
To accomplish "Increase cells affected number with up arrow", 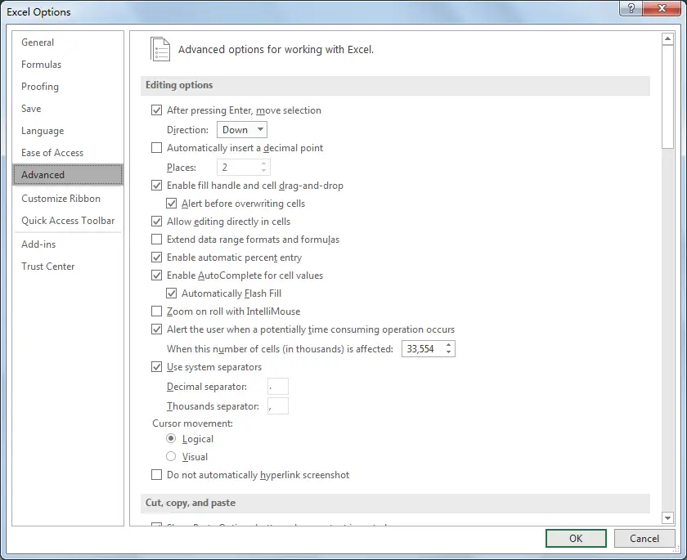I will pos(449,346).
